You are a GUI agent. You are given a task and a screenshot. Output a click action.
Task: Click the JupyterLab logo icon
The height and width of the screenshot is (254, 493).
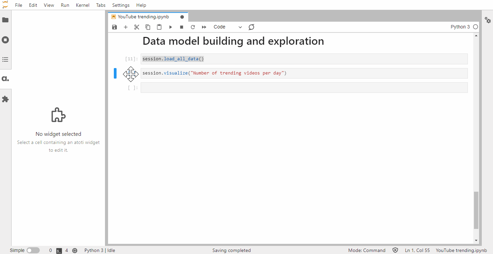click(x=5, y=5)
